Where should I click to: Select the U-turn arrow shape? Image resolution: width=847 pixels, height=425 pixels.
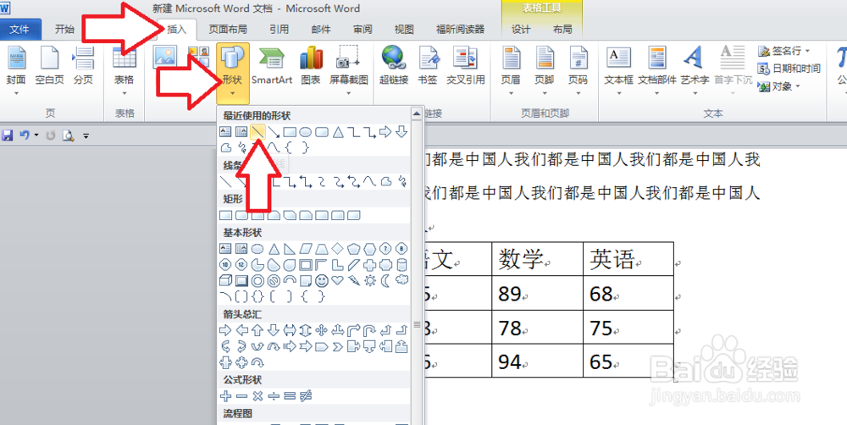(369, 330)
